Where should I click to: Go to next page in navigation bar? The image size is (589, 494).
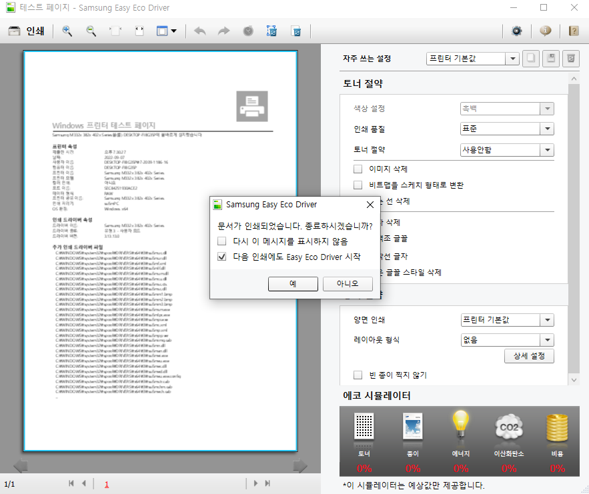point(255,483)
